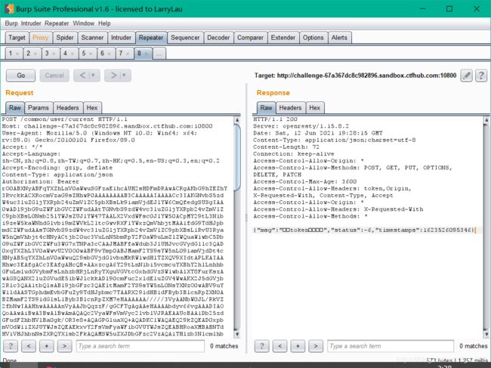Find next match in request search
The image size is (491, 368).
point(64,346)
